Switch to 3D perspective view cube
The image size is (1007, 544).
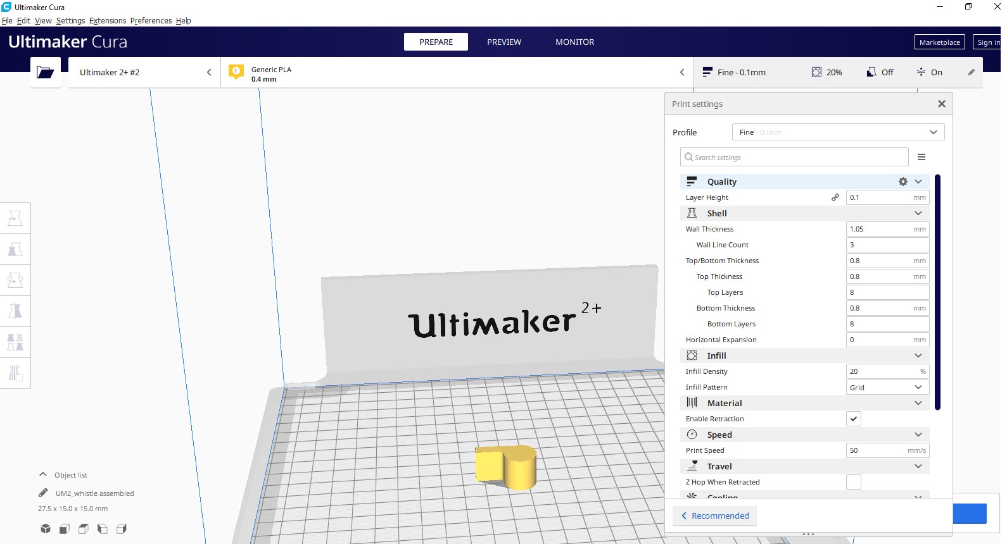46,529
